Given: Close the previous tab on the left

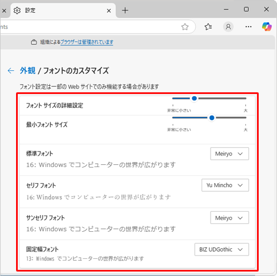Looking at the screenshot, I should pyautogui.click(x=4, y=11).
